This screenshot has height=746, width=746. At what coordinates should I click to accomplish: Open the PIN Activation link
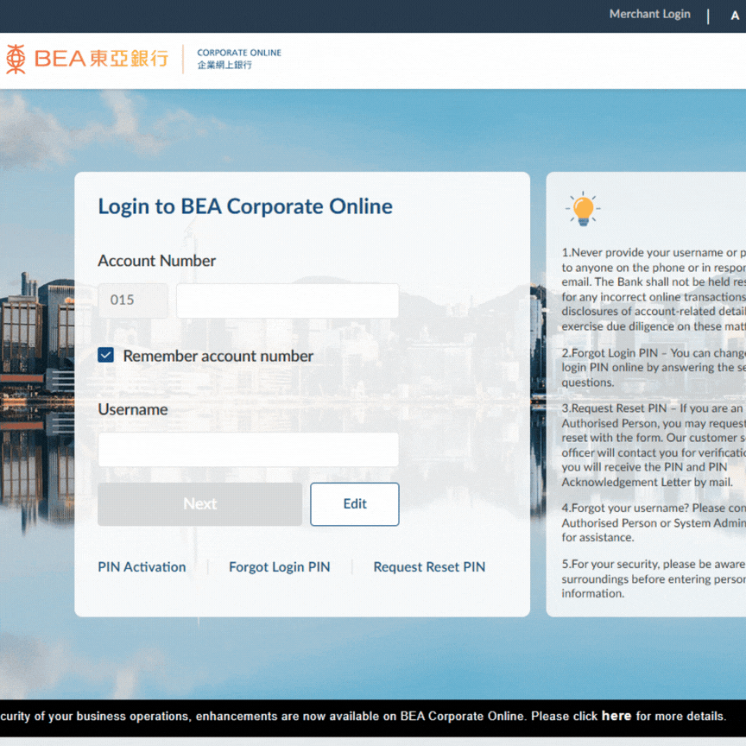click(x=142, y=566)
